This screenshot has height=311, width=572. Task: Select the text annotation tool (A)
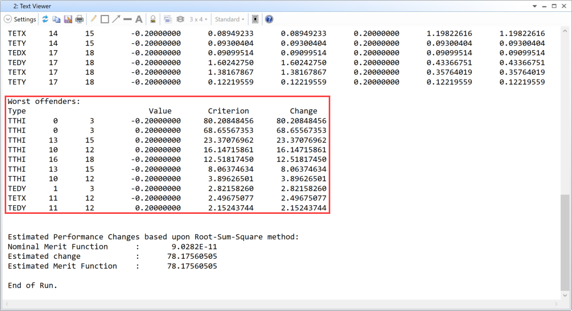(x=139, y=19)
